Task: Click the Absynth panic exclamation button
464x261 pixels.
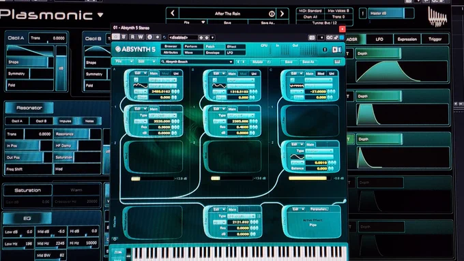Action: tap(325, 50)
